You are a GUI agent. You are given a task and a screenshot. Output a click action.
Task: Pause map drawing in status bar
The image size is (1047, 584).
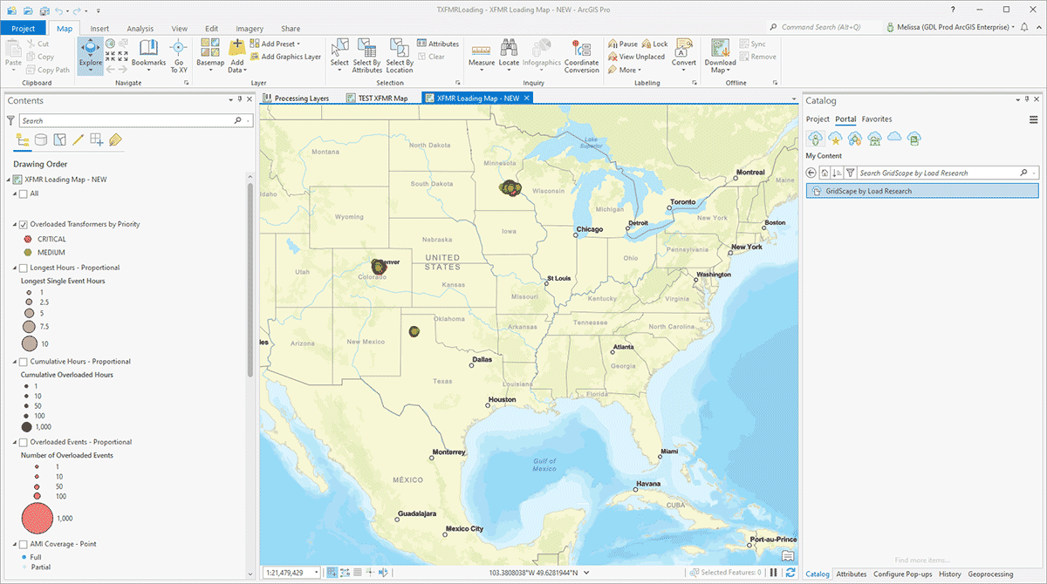[x=774, y=573]
